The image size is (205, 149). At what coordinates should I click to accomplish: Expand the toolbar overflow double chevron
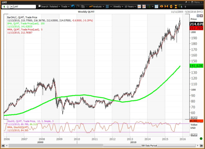click(185, 6)
